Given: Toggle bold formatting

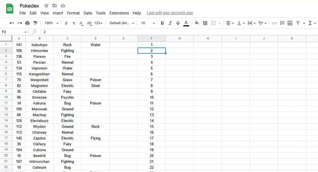Looking at the screenshot, I should pyautogui.click(x=162, y=23).
